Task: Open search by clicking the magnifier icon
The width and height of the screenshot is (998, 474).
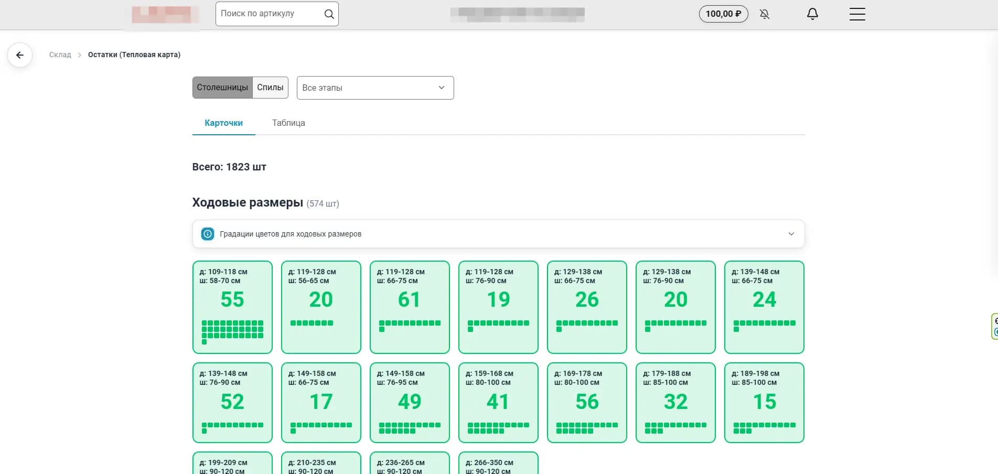Action: point(329,14)
